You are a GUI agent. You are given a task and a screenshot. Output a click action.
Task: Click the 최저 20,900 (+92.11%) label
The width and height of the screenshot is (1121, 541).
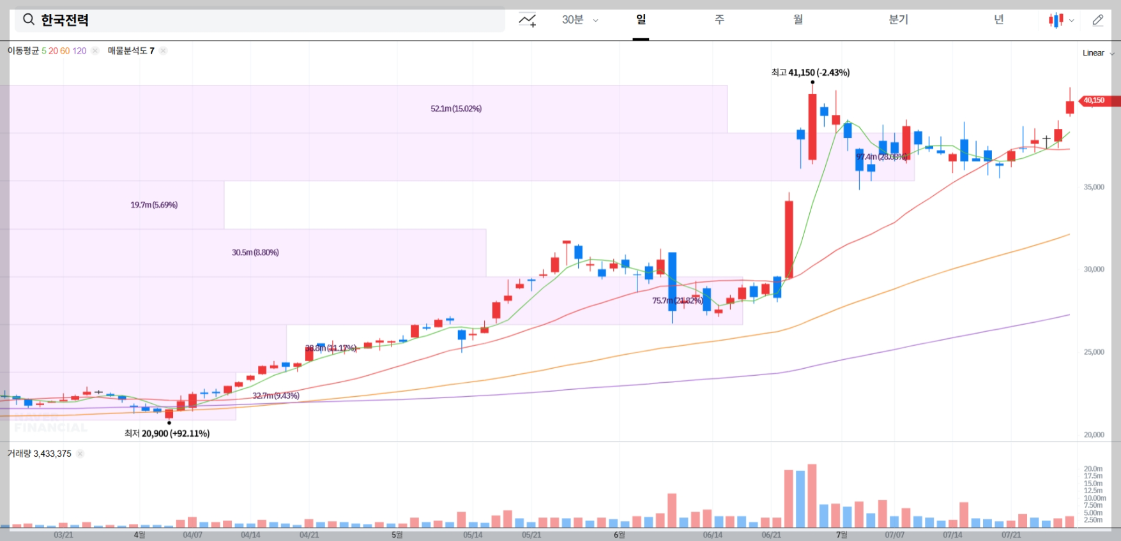point(167,433)
